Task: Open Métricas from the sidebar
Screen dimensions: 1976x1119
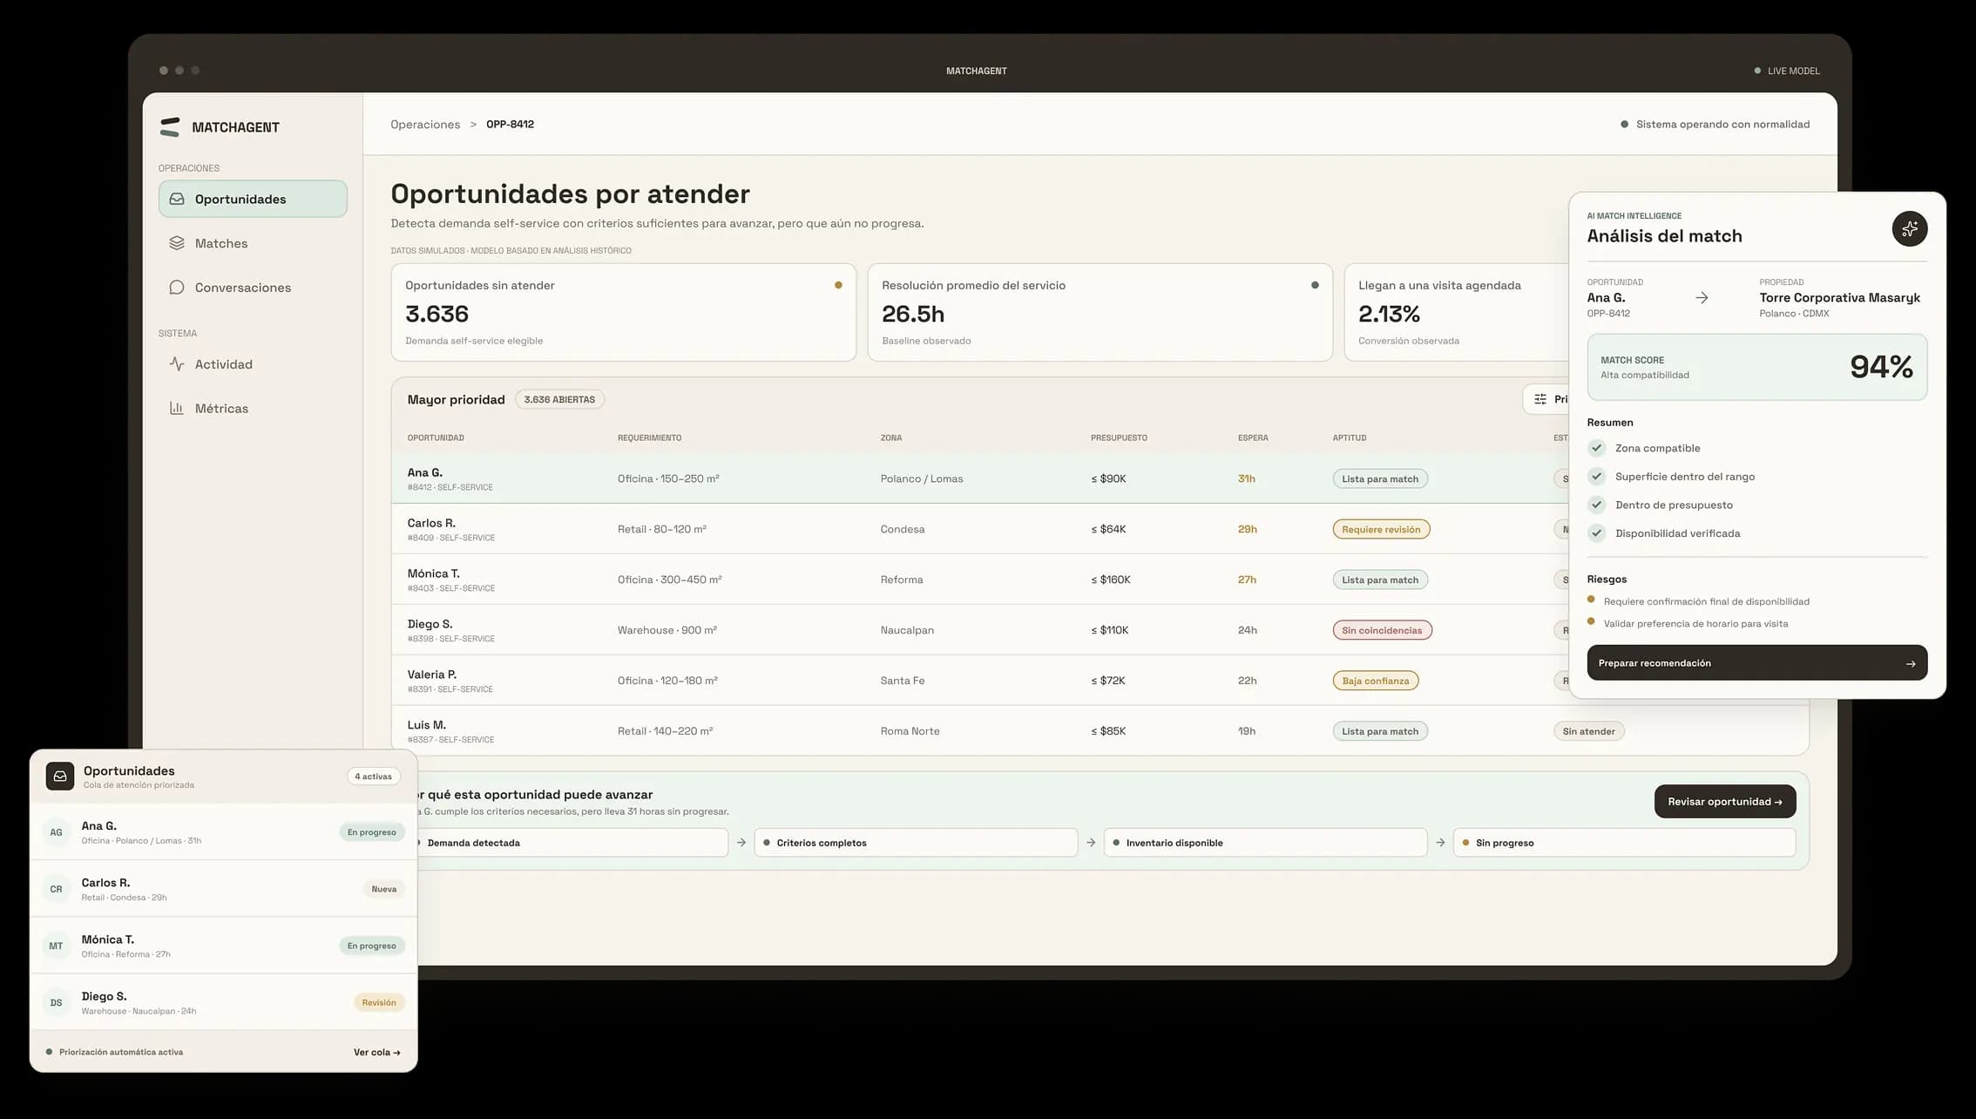Action: [x=253, y=408]
